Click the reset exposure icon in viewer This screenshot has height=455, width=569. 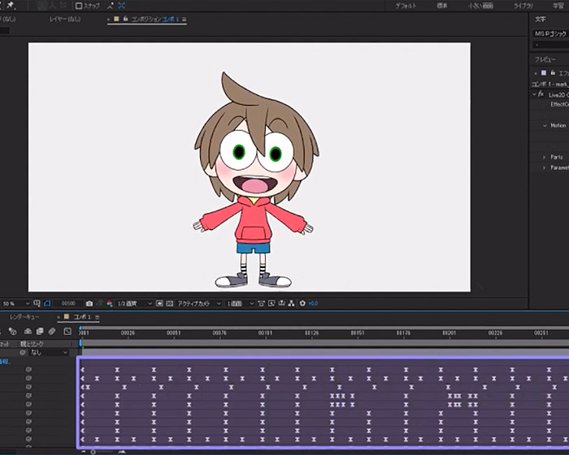tap(302, 303)
